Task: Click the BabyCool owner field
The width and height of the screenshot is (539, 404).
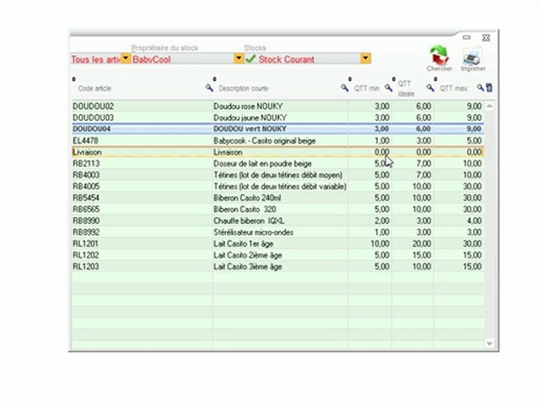Action: point(183,59)
